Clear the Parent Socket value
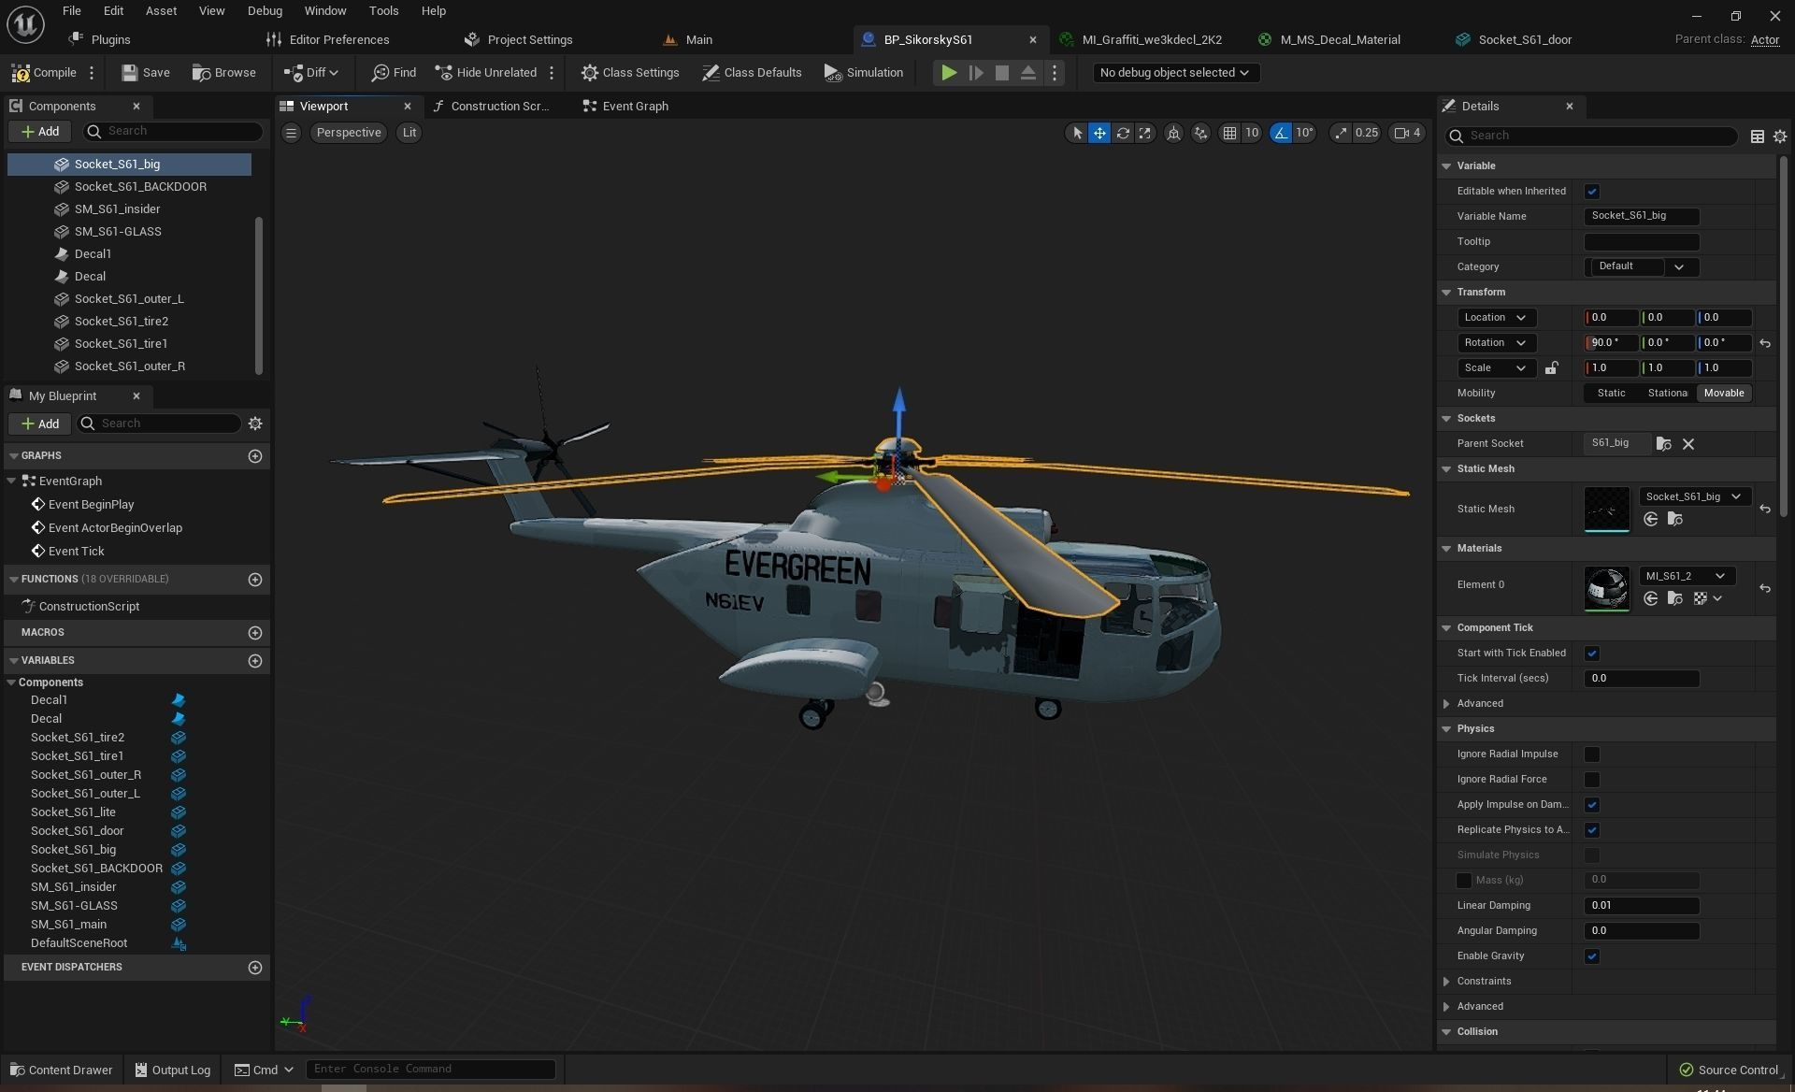The height and width of the screenshot is (1092, 1795). [x=1688, y=444]
